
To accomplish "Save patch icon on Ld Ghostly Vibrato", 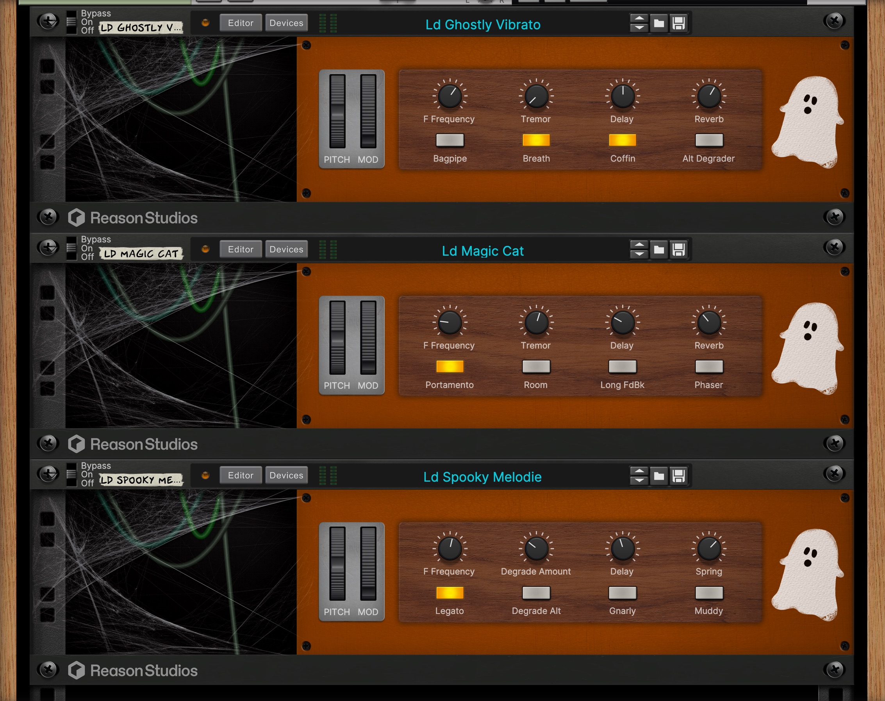I will click(678, 23).
